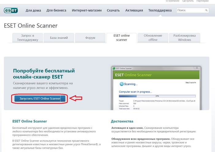The height and width of the screenshot is (152, 215).
Task: Click the Сканирование вашего компьютера description
Action: [43, 86]
